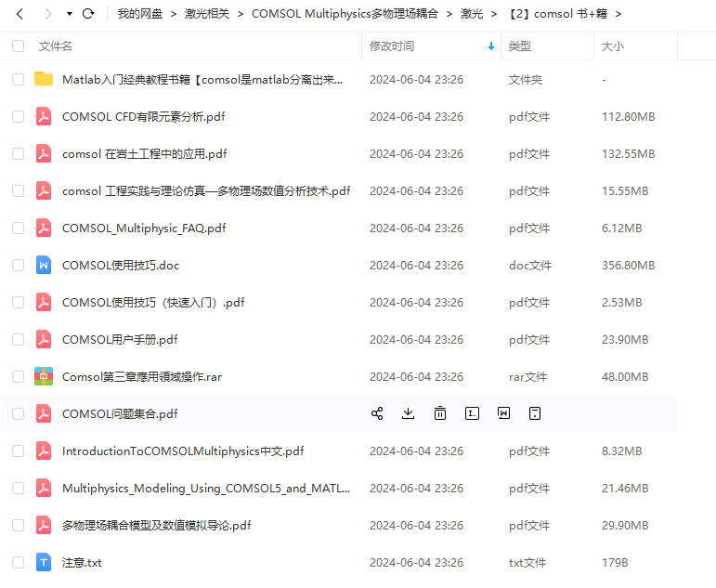
Task: Open COMSOL_Multiphysic_FAQ.pdf file name
Action: (144, 228)
